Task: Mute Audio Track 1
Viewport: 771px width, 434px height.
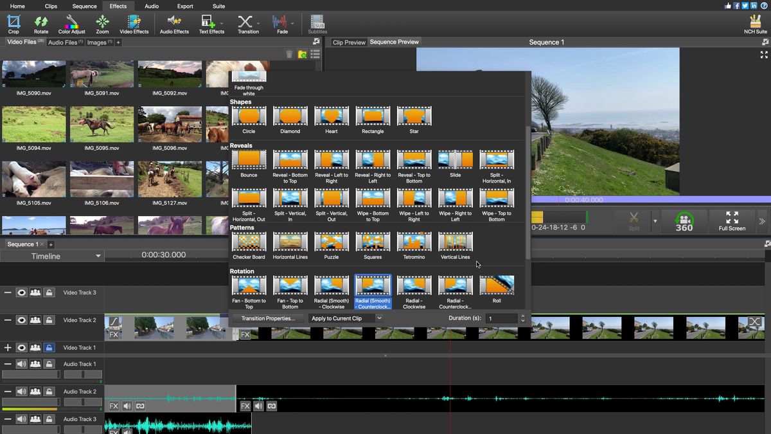Action: [x=21, y=363]
